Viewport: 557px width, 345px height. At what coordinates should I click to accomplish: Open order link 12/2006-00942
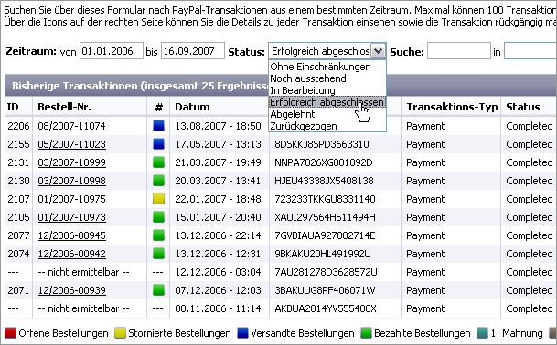(71, 254)
